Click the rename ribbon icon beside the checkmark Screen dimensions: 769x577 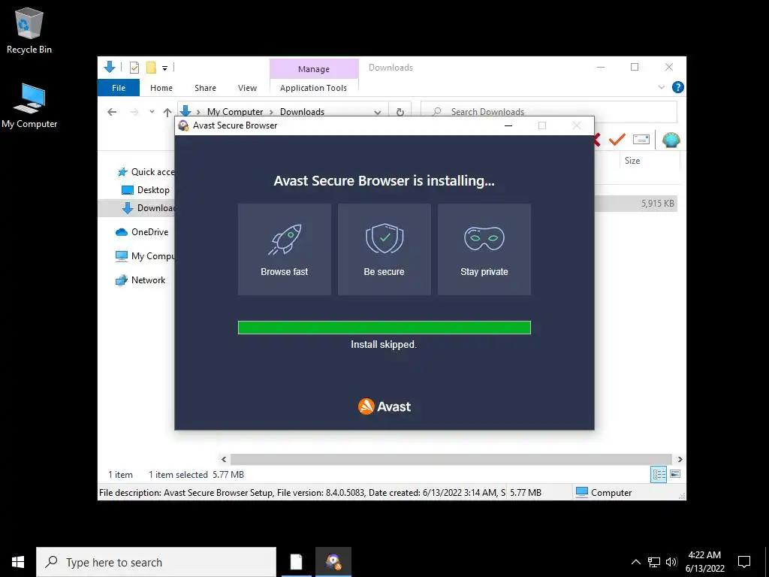(641, 140)
